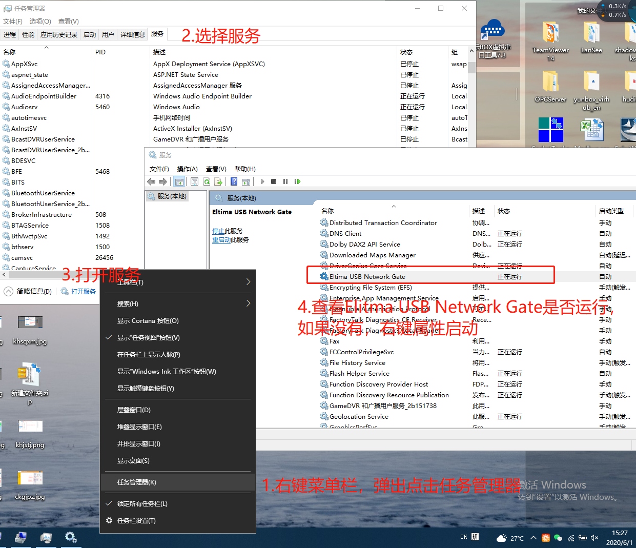Screen dimensions: 636x548
Task: Open the 查看(V) menu in Services window
Action: point(216,169)
